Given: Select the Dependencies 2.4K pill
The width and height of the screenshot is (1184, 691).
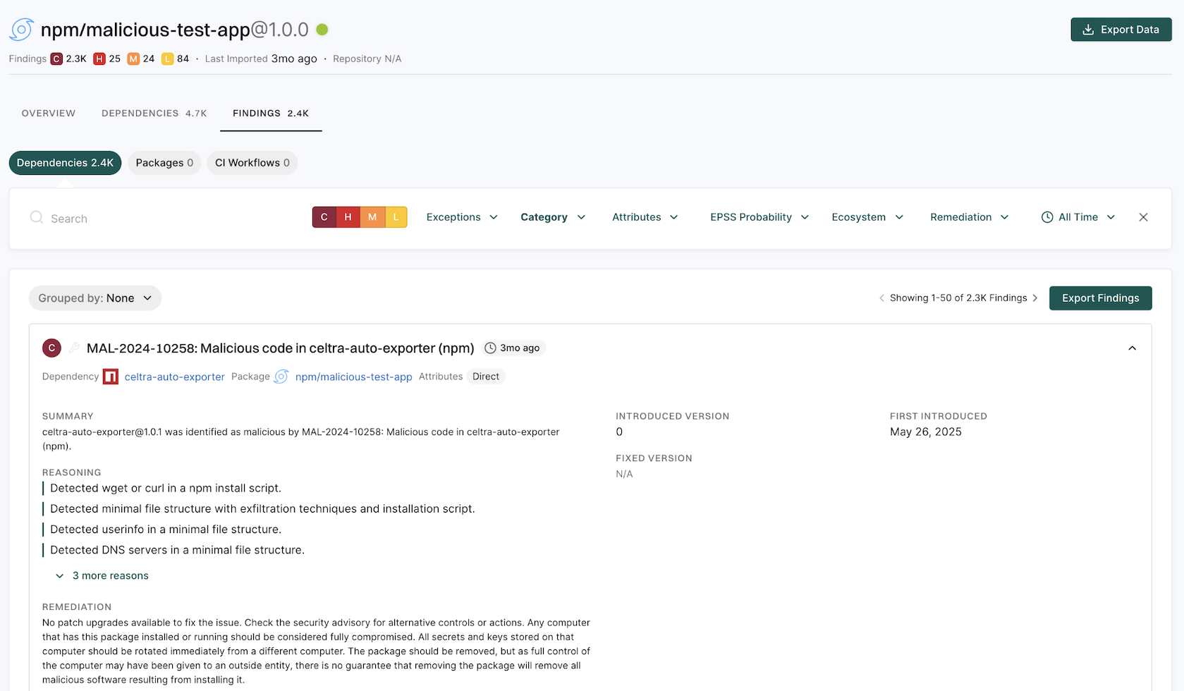Looking at the screenshot, I should pos(65,163).
